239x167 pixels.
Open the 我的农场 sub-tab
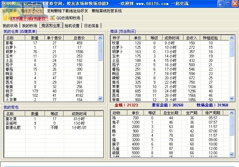pyautogui.click(x=10, y=26)
